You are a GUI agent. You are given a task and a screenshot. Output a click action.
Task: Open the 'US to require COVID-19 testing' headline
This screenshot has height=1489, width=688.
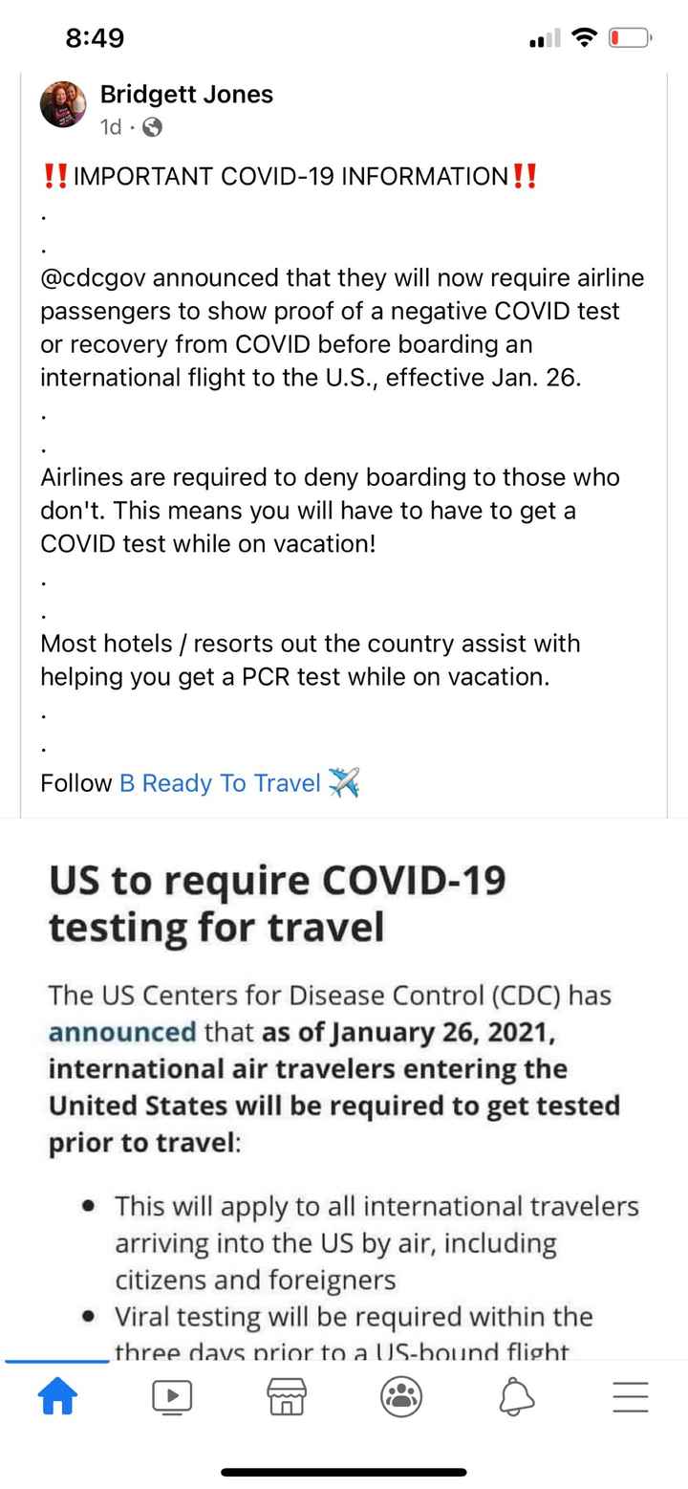(x=277, y=903)
